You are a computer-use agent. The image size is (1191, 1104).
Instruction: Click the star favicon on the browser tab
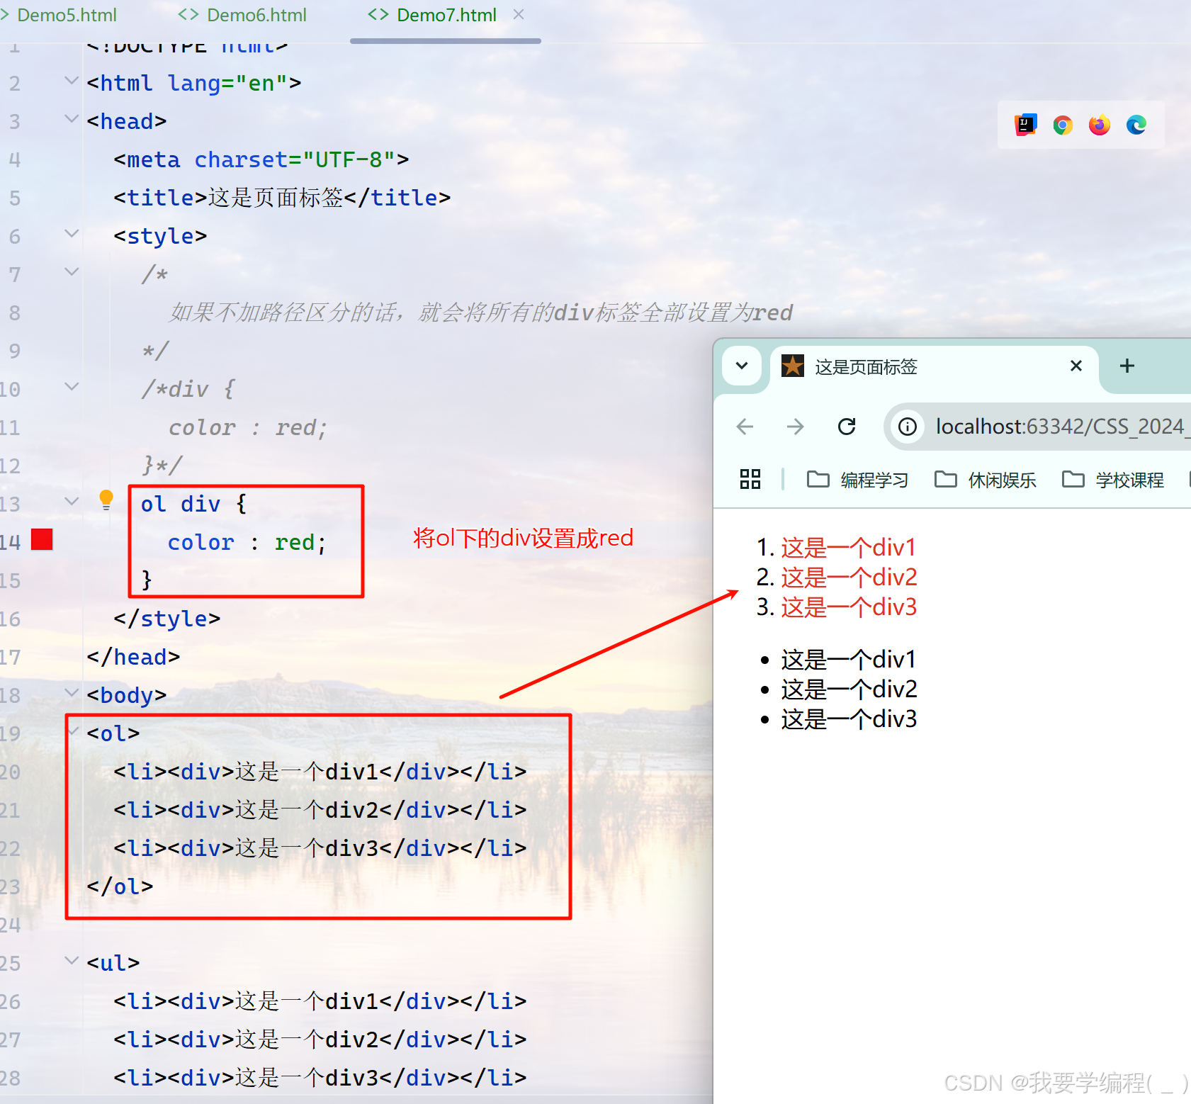coord(792,366)
